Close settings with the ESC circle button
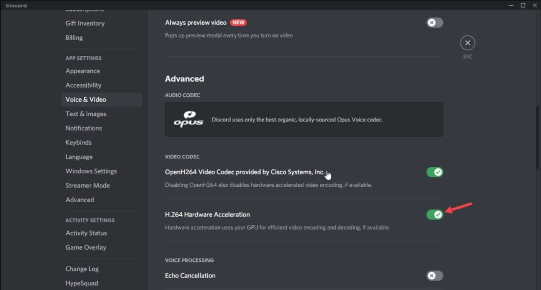The image size is (541, 290). click(x=468, y=43)
